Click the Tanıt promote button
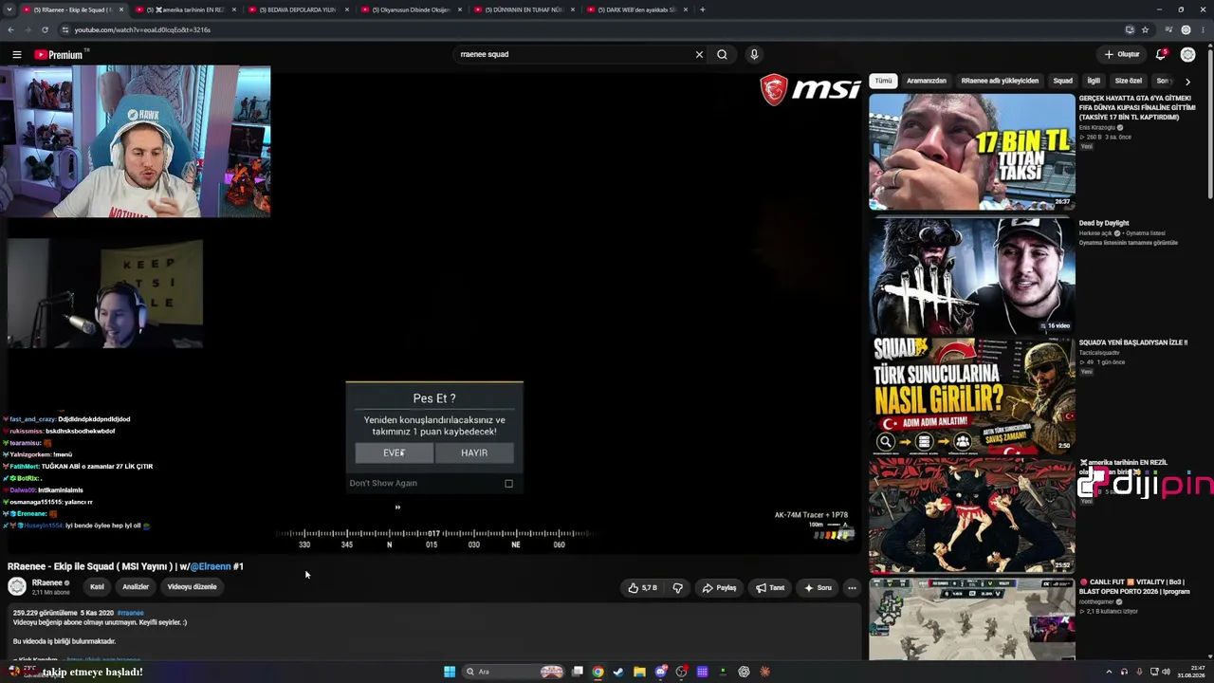Image resolution: width=1214 pixels, height=683 pixels. (770, 588)
